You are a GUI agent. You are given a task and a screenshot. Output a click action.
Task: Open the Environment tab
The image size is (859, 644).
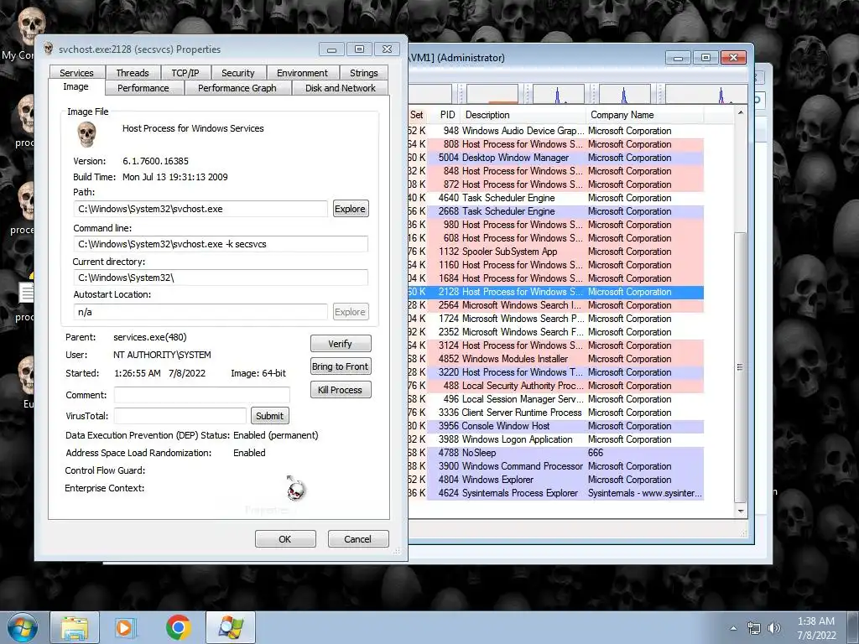tap(302, 73)
